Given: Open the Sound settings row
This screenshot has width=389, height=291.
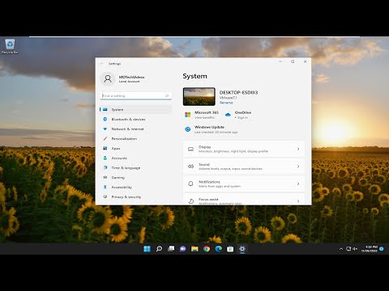Looking at the screenshot, I should point(244,167).
